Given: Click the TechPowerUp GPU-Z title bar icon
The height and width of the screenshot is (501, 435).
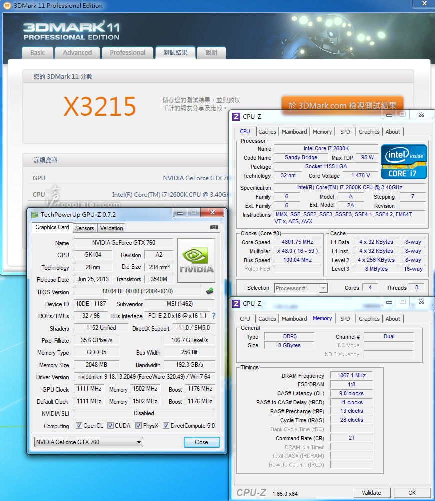Looking at the screenshot, I should [34, 214].
